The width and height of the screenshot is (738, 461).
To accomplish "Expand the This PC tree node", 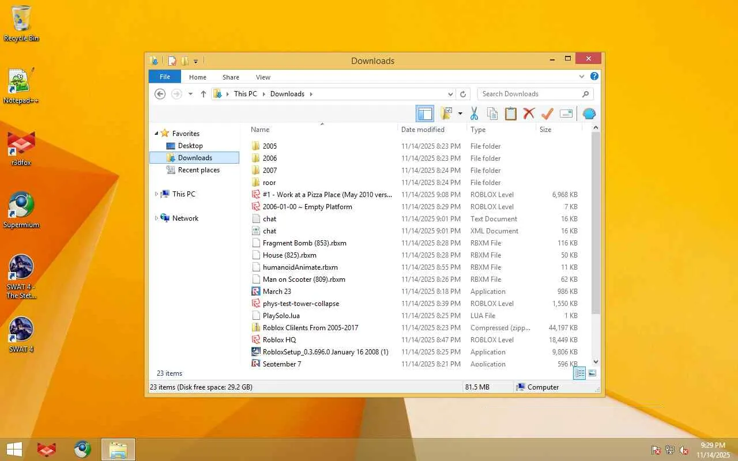I will (156, 194).
